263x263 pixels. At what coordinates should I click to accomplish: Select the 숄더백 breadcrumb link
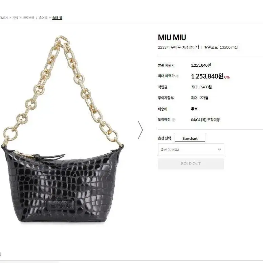[43, 18]
